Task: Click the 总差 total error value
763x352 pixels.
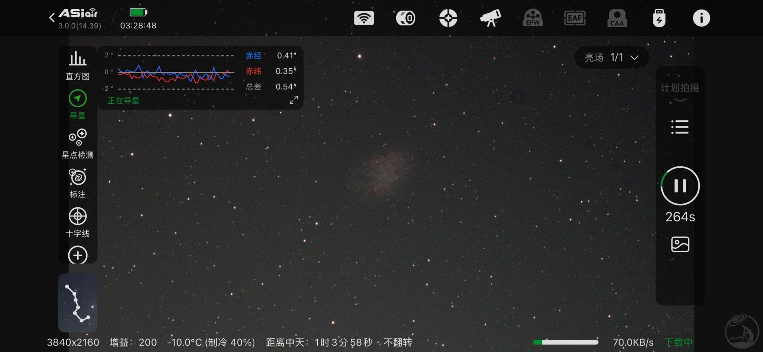Action: [286, 87]
